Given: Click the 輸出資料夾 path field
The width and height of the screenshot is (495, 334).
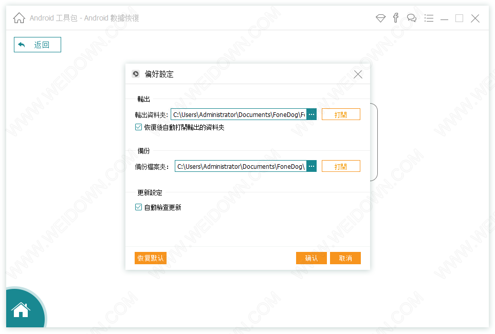Looking at the screenshot, I should pos(239,114).
